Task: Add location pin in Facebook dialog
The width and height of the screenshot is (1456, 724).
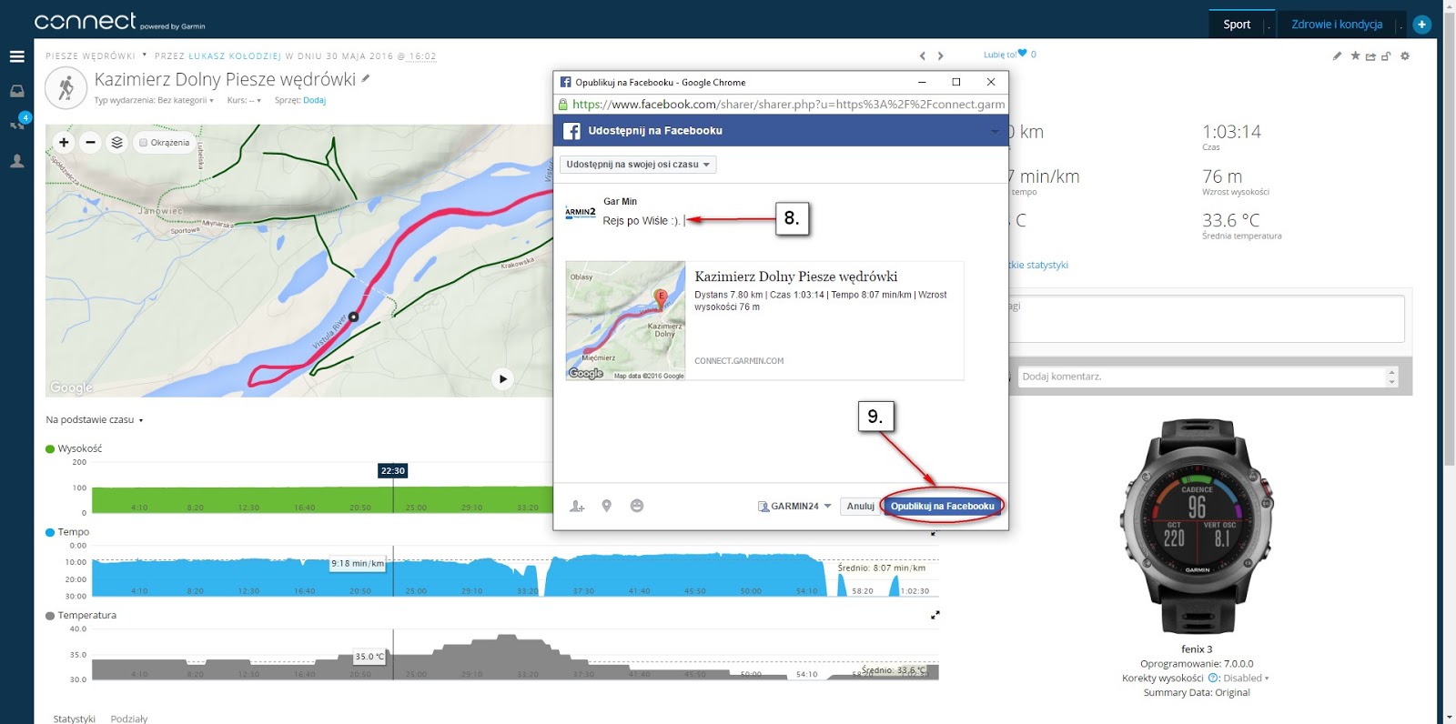Action: coord(607,506)
